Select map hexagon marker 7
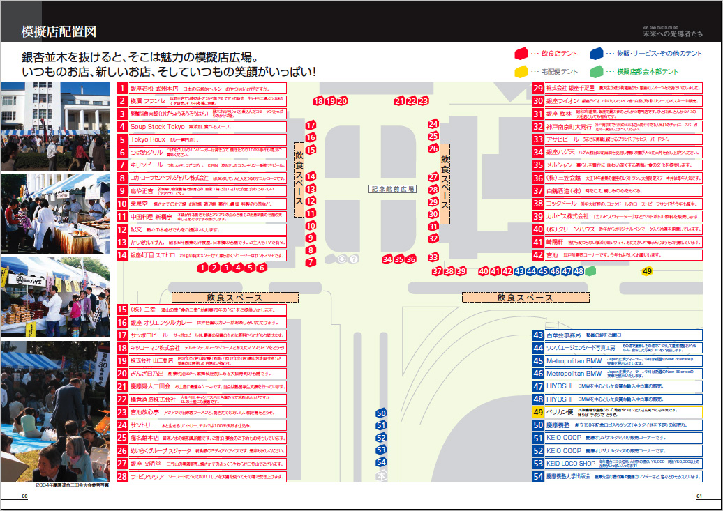 (311, 261)
